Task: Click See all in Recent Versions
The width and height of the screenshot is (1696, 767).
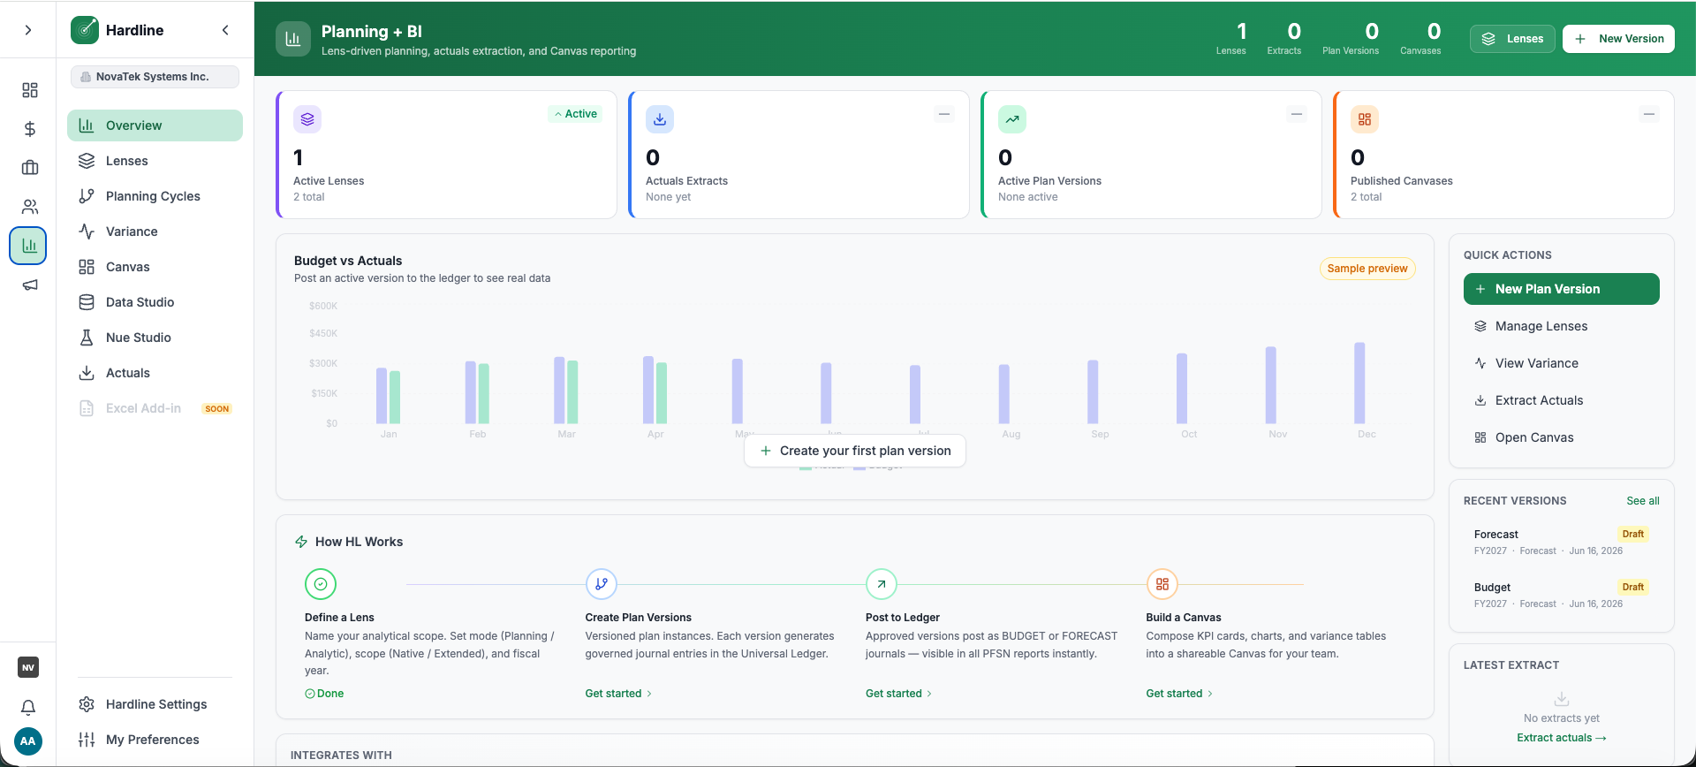Action: (1643, 501)
